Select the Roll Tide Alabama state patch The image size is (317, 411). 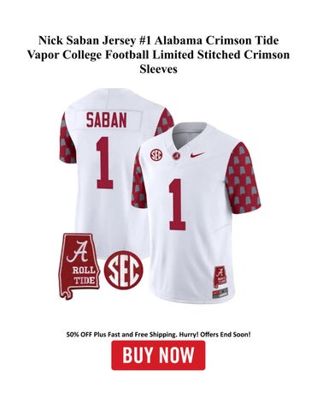(79, 266)
